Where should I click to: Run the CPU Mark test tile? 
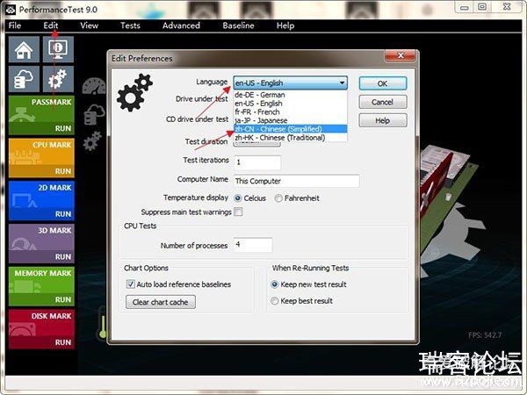pyautogui.click(x=41, y=158)
